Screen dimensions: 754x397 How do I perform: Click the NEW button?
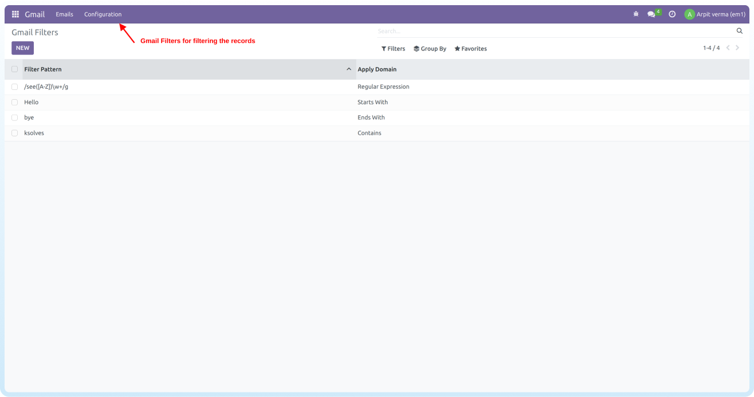22,48
